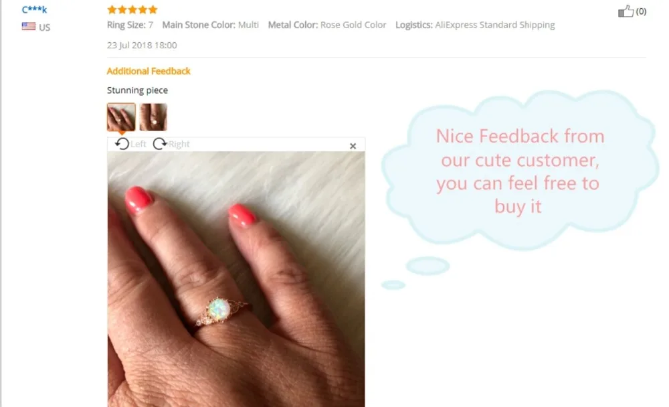Click the 'Nice Feedback' cloud bubble text
This screenshot has height=407, width=669.
pos(519,171)
